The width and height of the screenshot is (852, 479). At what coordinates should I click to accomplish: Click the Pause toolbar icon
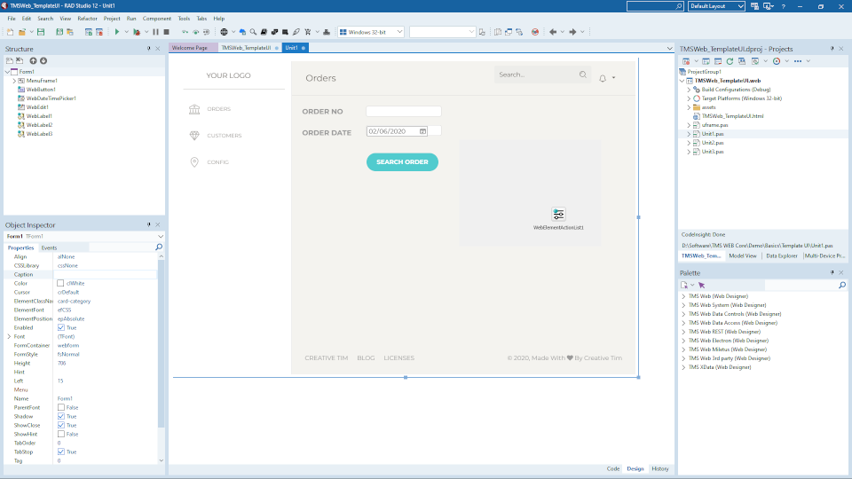pos(156,32)
